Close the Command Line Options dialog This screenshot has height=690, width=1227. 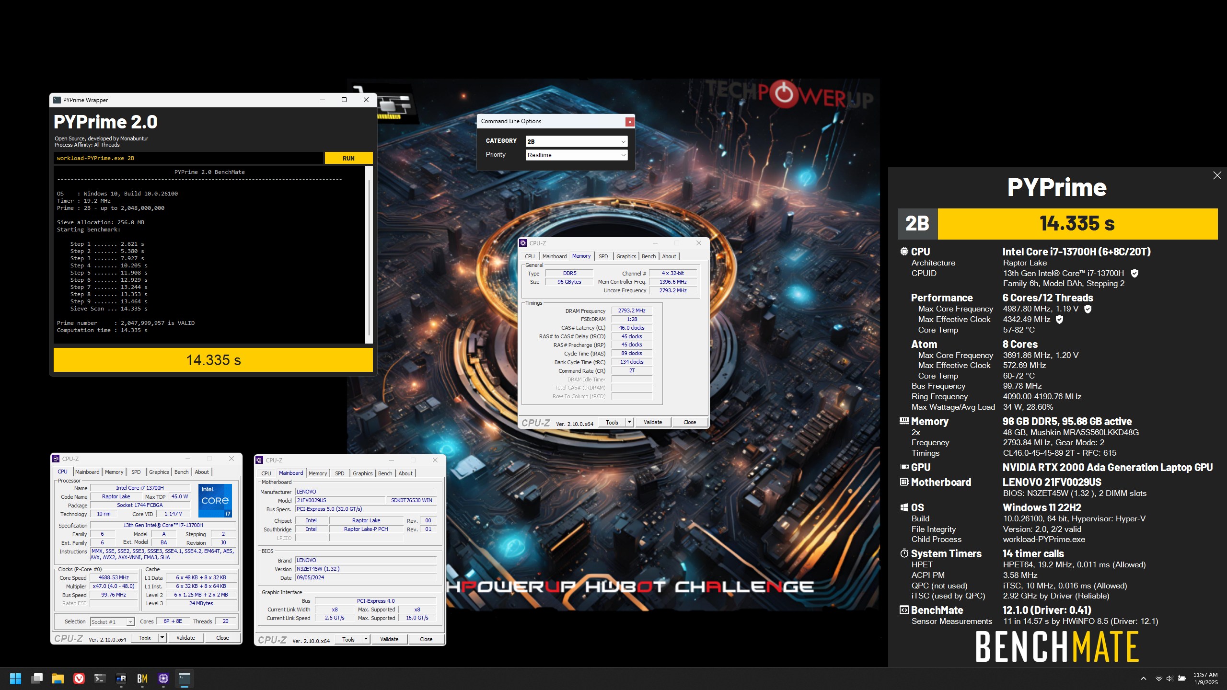[630, 122]
